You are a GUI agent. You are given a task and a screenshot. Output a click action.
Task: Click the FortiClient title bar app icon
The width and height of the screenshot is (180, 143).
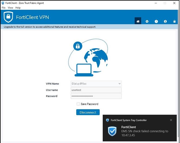click(x=3, y=3)
